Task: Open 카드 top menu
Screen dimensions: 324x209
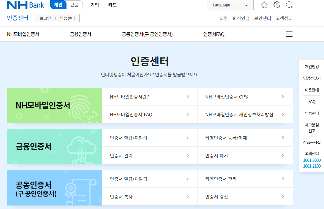Action: 112,5
